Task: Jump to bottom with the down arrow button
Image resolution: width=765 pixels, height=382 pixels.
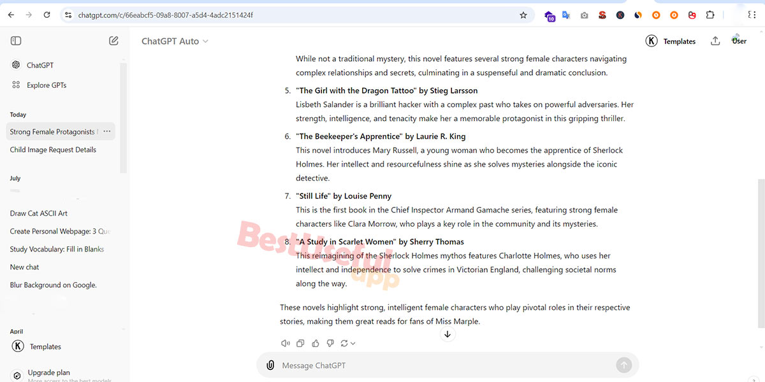Action: pyautogui.click(x=448, y=334)
